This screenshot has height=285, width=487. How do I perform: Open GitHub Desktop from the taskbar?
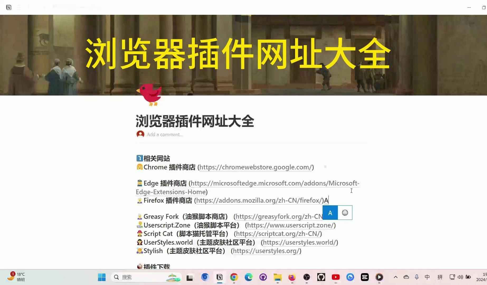pos(263,277)
